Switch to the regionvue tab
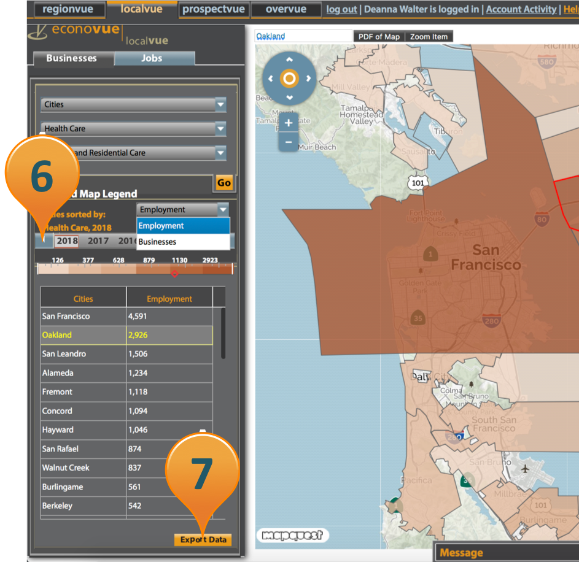This screenshot has width=579, height=562. coord(68,9)
